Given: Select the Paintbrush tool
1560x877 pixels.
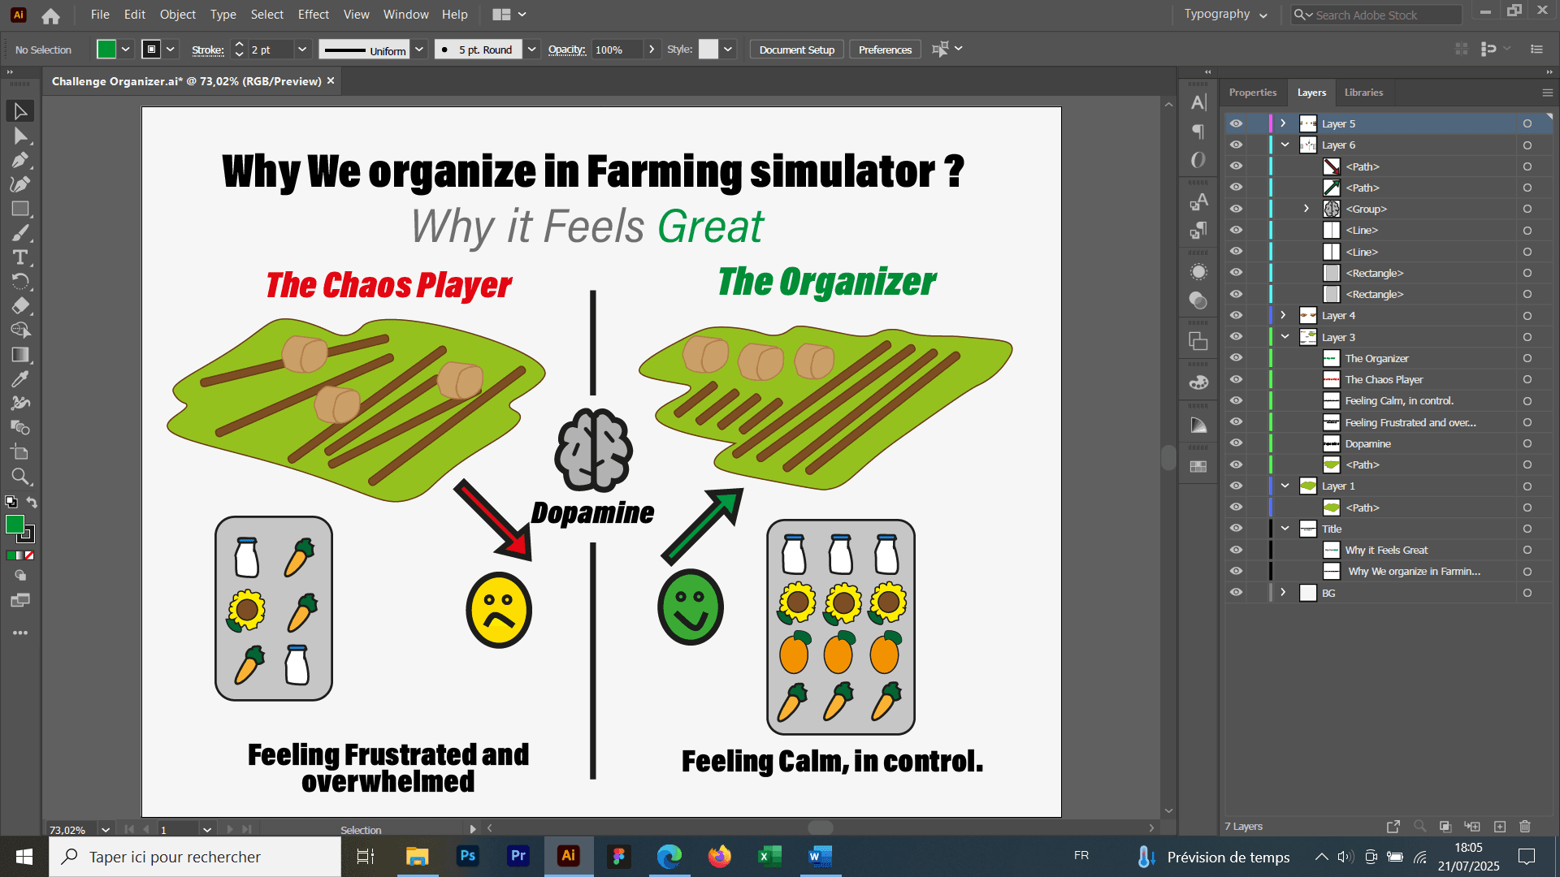Looking at the screenshot, I should (x=20, y=233).
